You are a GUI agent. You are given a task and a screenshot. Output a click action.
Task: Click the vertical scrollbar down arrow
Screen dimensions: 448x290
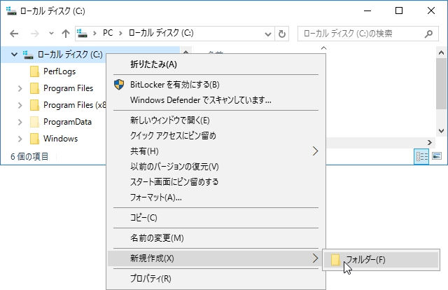click(x=441, y=131)
